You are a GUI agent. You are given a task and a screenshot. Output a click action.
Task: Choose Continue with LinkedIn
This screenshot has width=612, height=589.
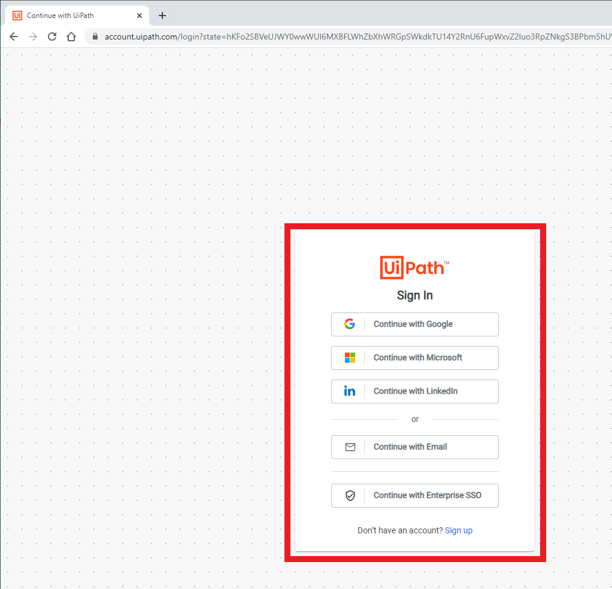click(x=414, y=391)
